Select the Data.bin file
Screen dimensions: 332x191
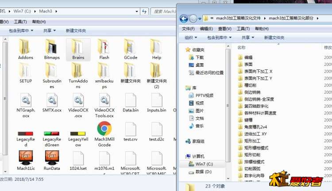[131, 103]
